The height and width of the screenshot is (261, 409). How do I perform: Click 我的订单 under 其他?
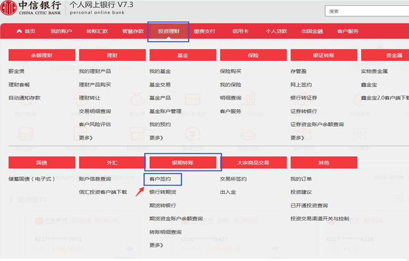pos(301,179)
